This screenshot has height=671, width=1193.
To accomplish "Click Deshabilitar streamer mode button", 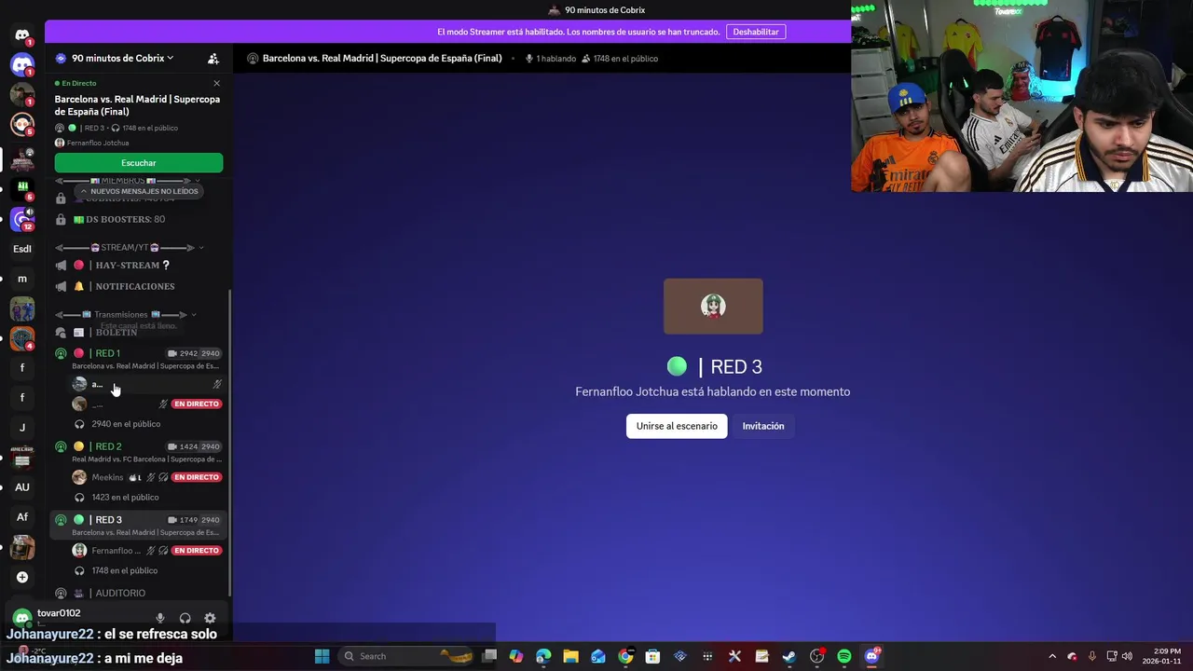I will click(755, 32).
